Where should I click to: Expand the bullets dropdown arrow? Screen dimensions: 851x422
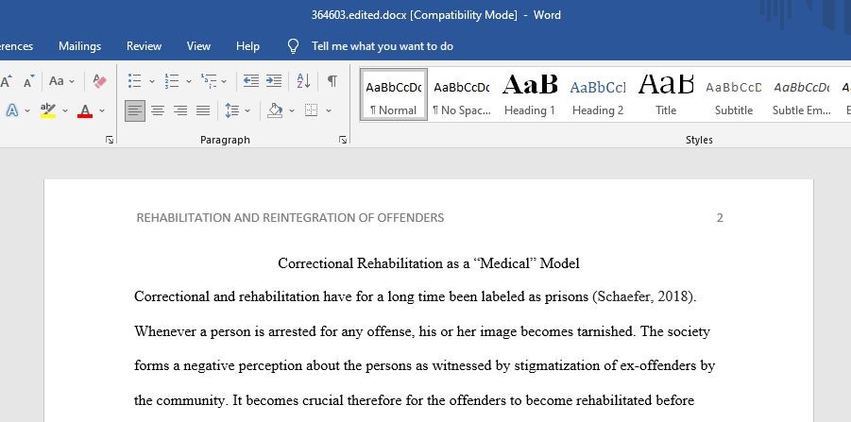(152, 82)
